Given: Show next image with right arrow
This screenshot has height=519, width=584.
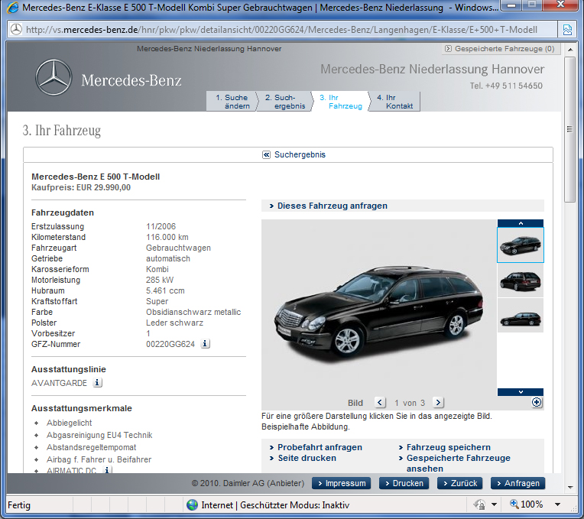Looking at the screenshot, I should (x=438, y=403).
